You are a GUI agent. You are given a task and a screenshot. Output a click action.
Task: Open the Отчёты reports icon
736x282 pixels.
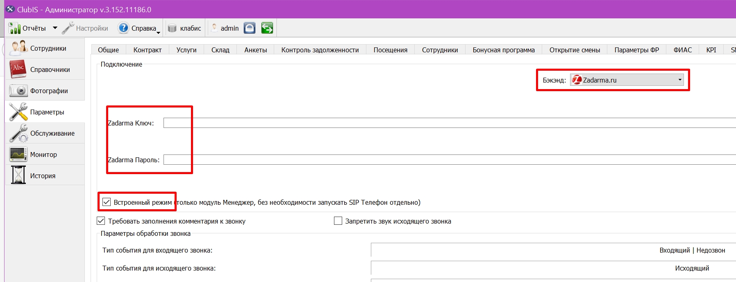point(14,28)
